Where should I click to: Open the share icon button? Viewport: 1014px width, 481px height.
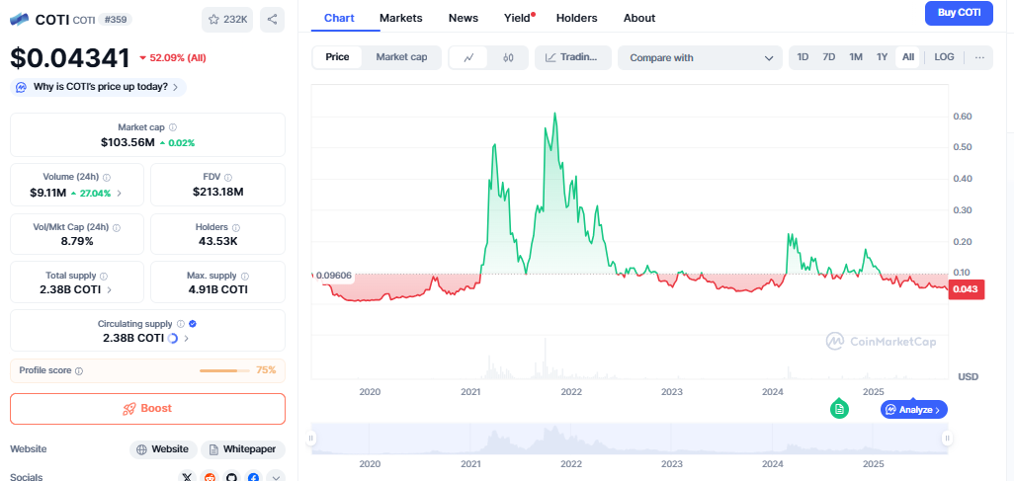[x=272, y=20]
